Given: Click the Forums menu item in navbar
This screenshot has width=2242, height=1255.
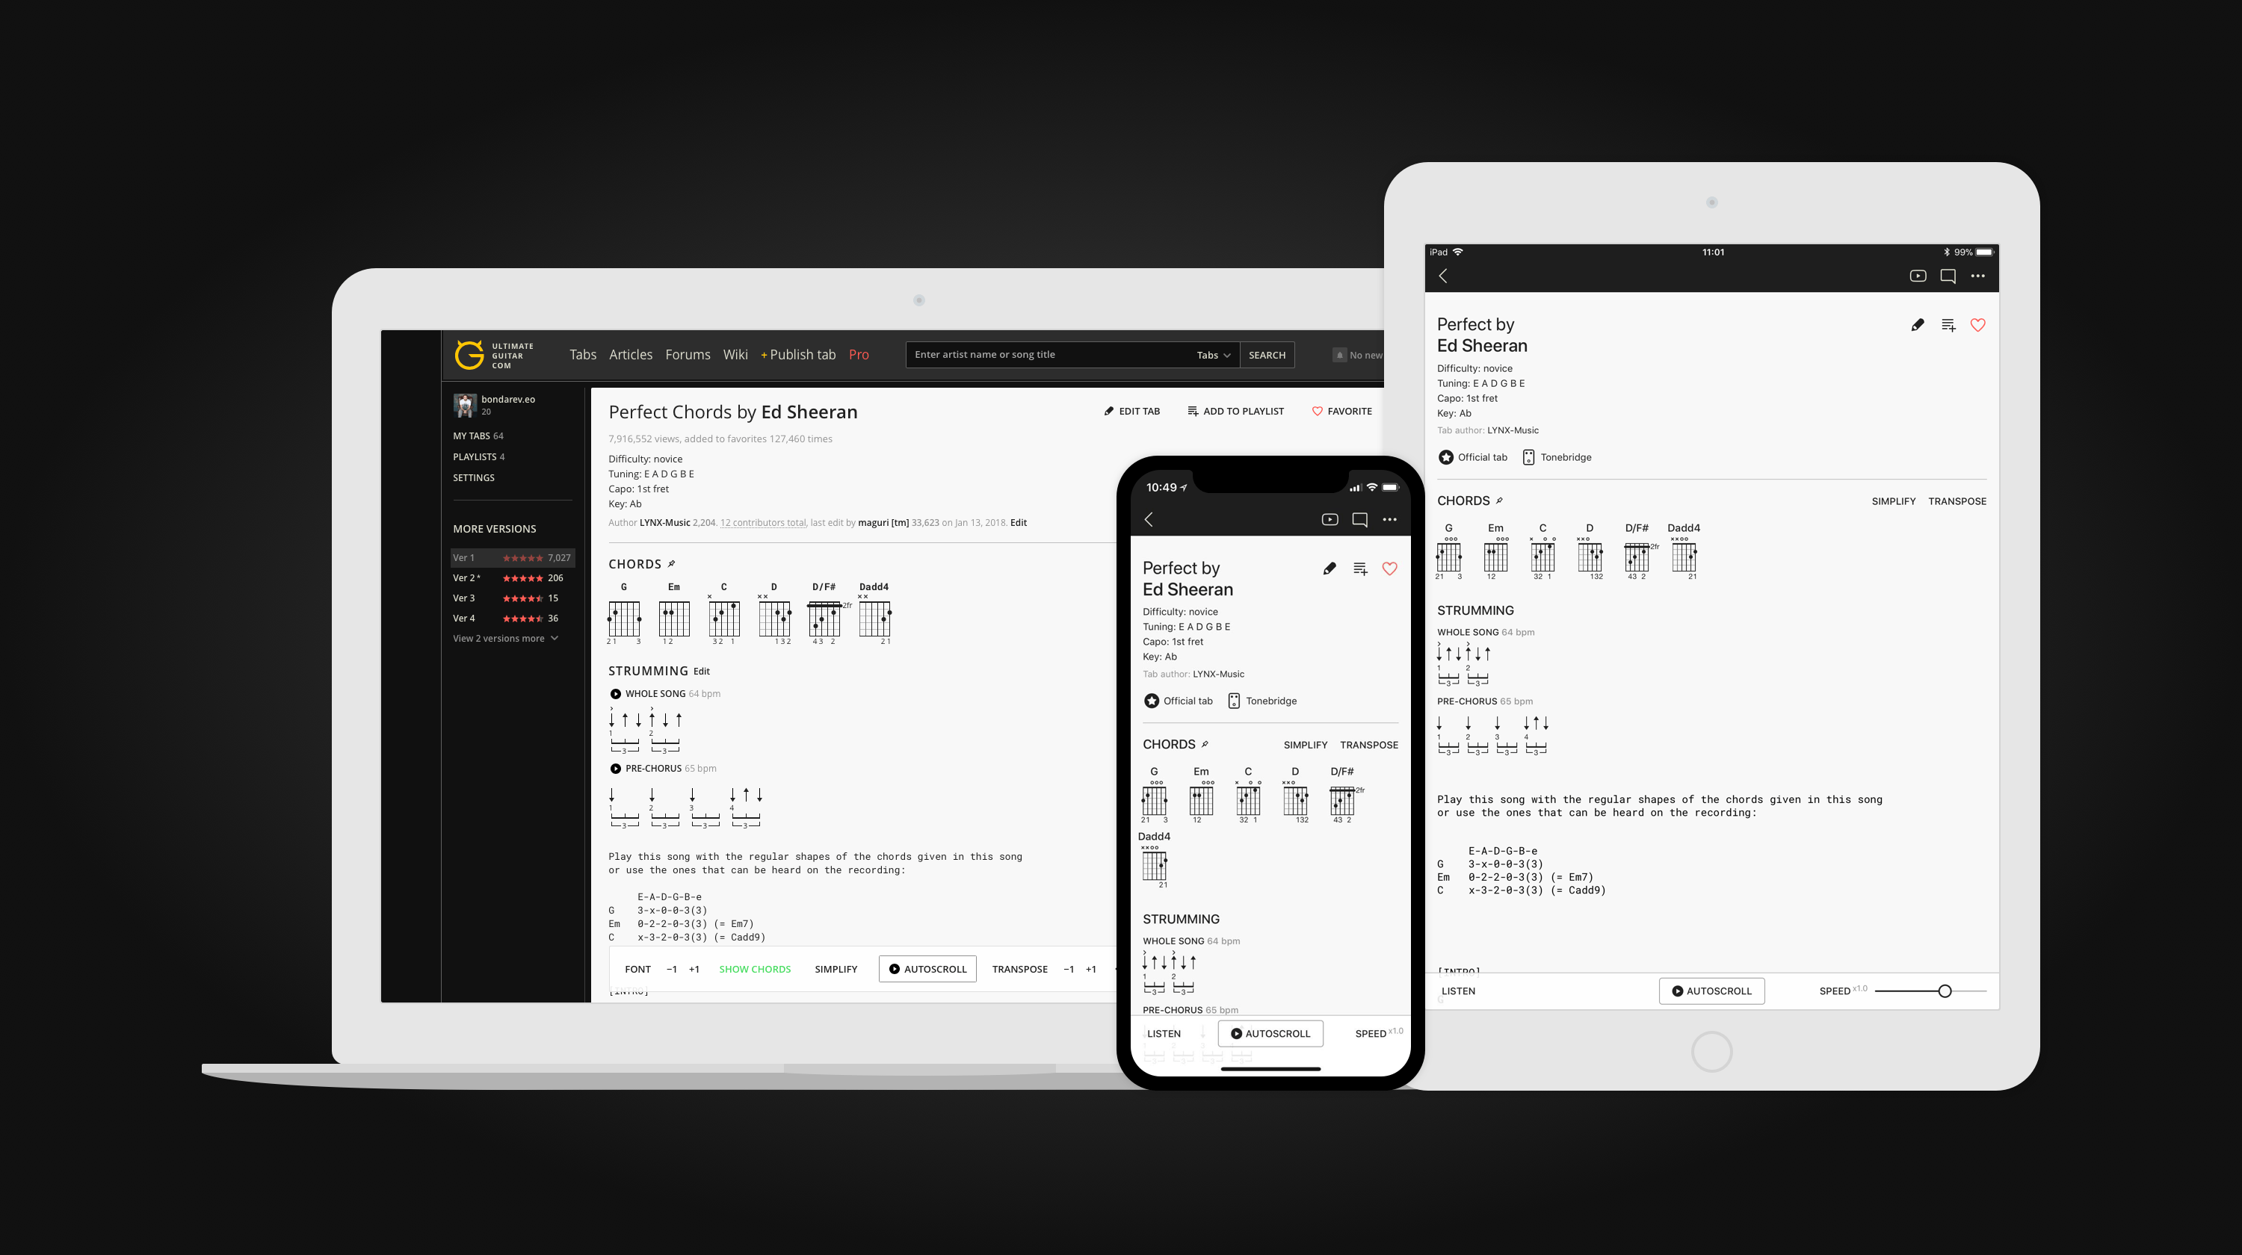Looking at the screenshot, I should click(x=688, y=356).
